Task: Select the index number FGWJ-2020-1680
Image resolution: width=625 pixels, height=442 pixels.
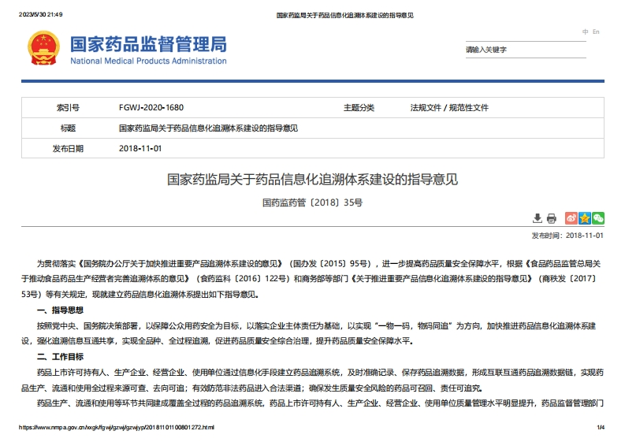Action: click(x=151, y=108)
